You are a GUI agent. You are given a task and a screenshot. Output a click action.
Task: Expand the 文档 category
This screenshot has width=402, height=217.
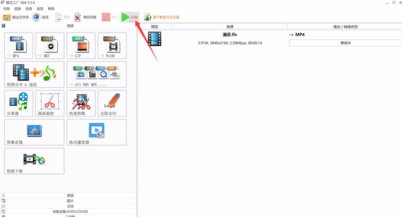(68, 206)
